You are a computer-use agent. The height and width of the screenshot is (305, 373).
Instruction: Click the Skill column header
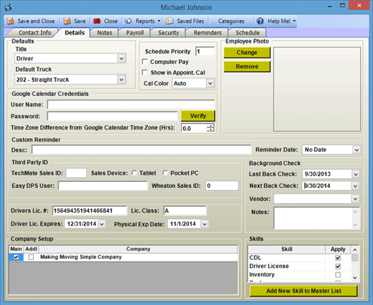[287, 249]
